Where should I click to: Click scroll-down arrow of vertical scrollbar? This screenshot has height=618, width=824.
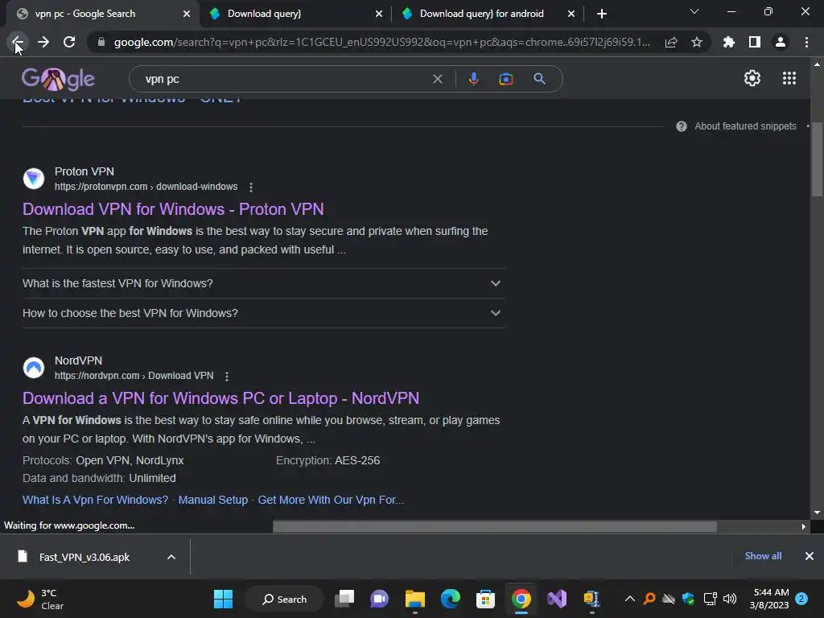point(817,513)
